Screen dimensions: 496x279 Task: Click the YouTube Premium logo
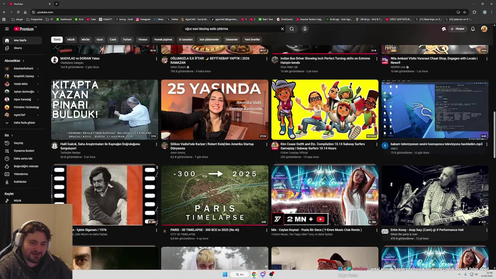25,29
